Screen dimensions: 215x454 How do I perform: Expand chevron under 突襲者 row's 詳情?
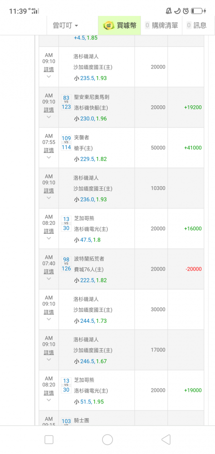coord(49,158)
